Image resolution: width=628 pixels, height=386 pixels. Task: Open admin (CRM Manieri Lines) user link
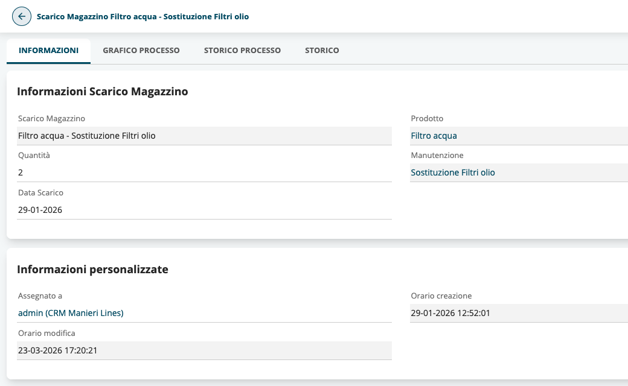[71, 313]
